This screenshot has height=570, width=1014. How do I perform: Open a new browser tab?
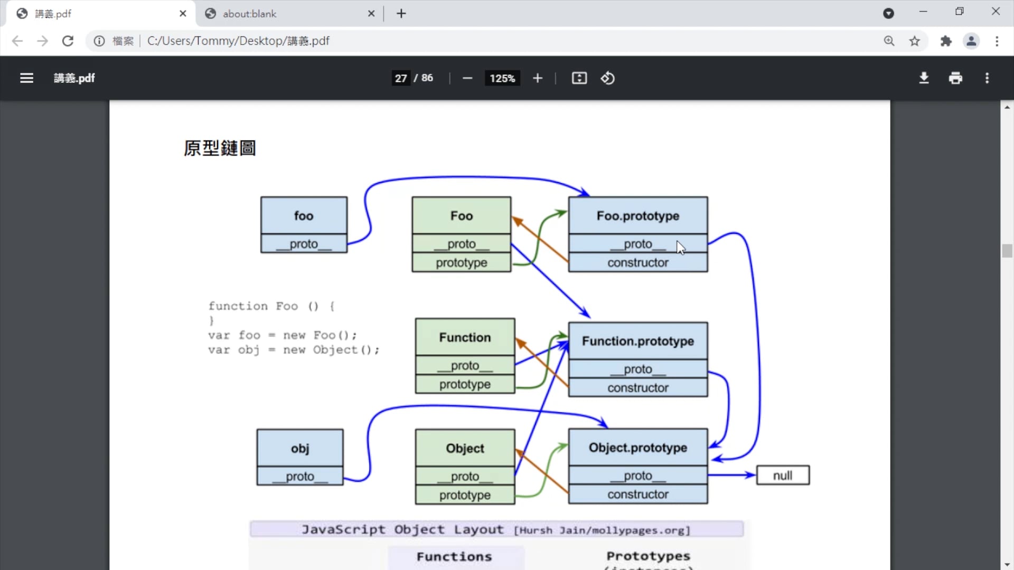coord(401,14)
